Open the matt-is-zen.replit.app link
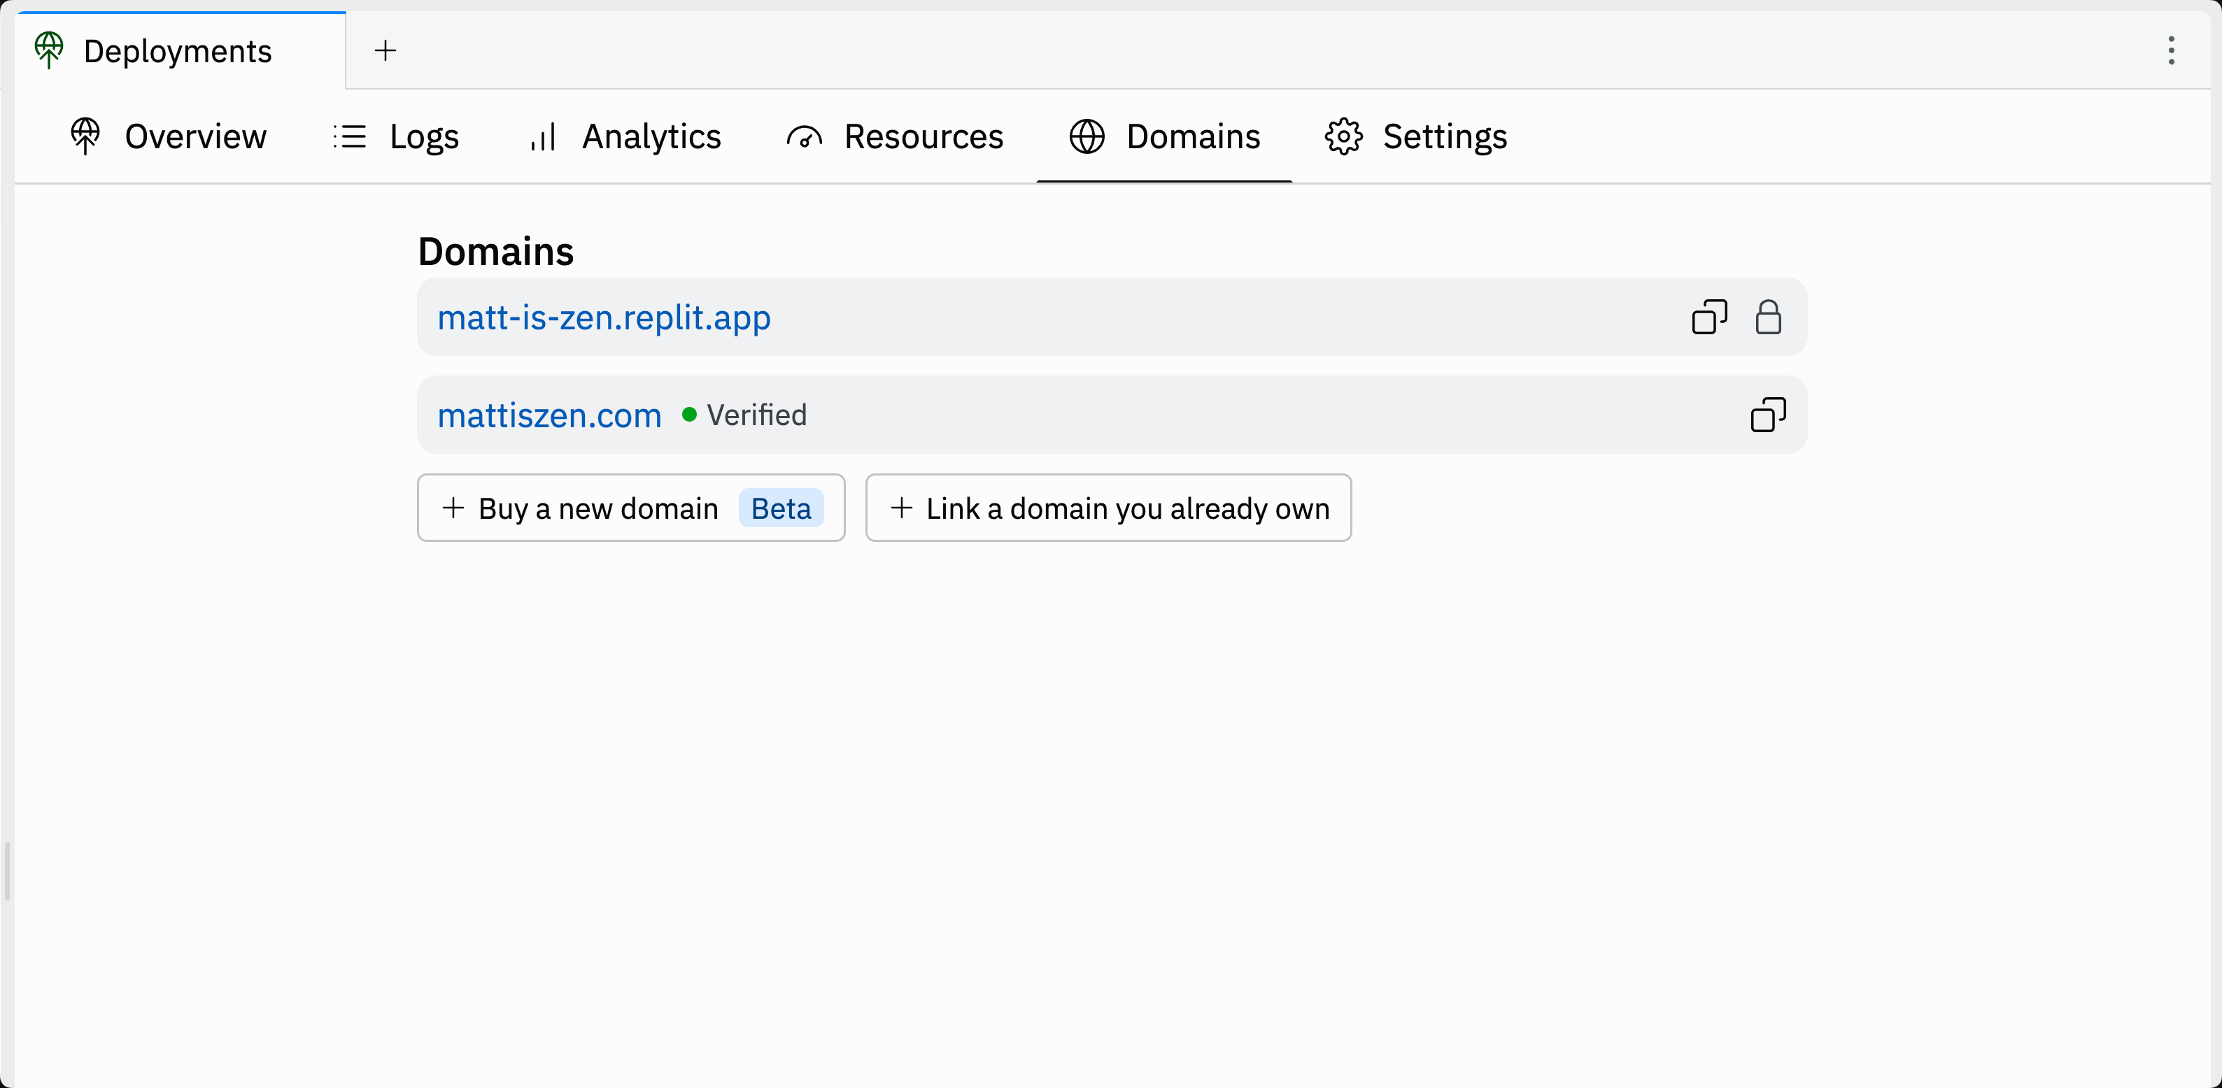2222x1088 pixels. [604, 318]
